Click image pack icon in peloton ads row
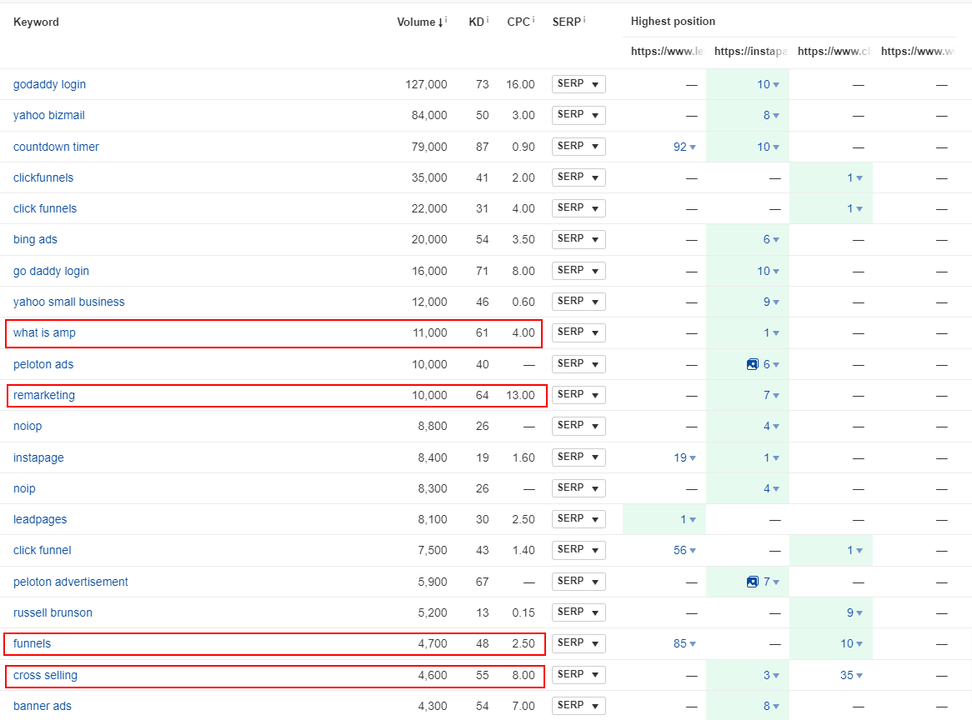Screen dimensions: 972x720 tap(752, 364)
